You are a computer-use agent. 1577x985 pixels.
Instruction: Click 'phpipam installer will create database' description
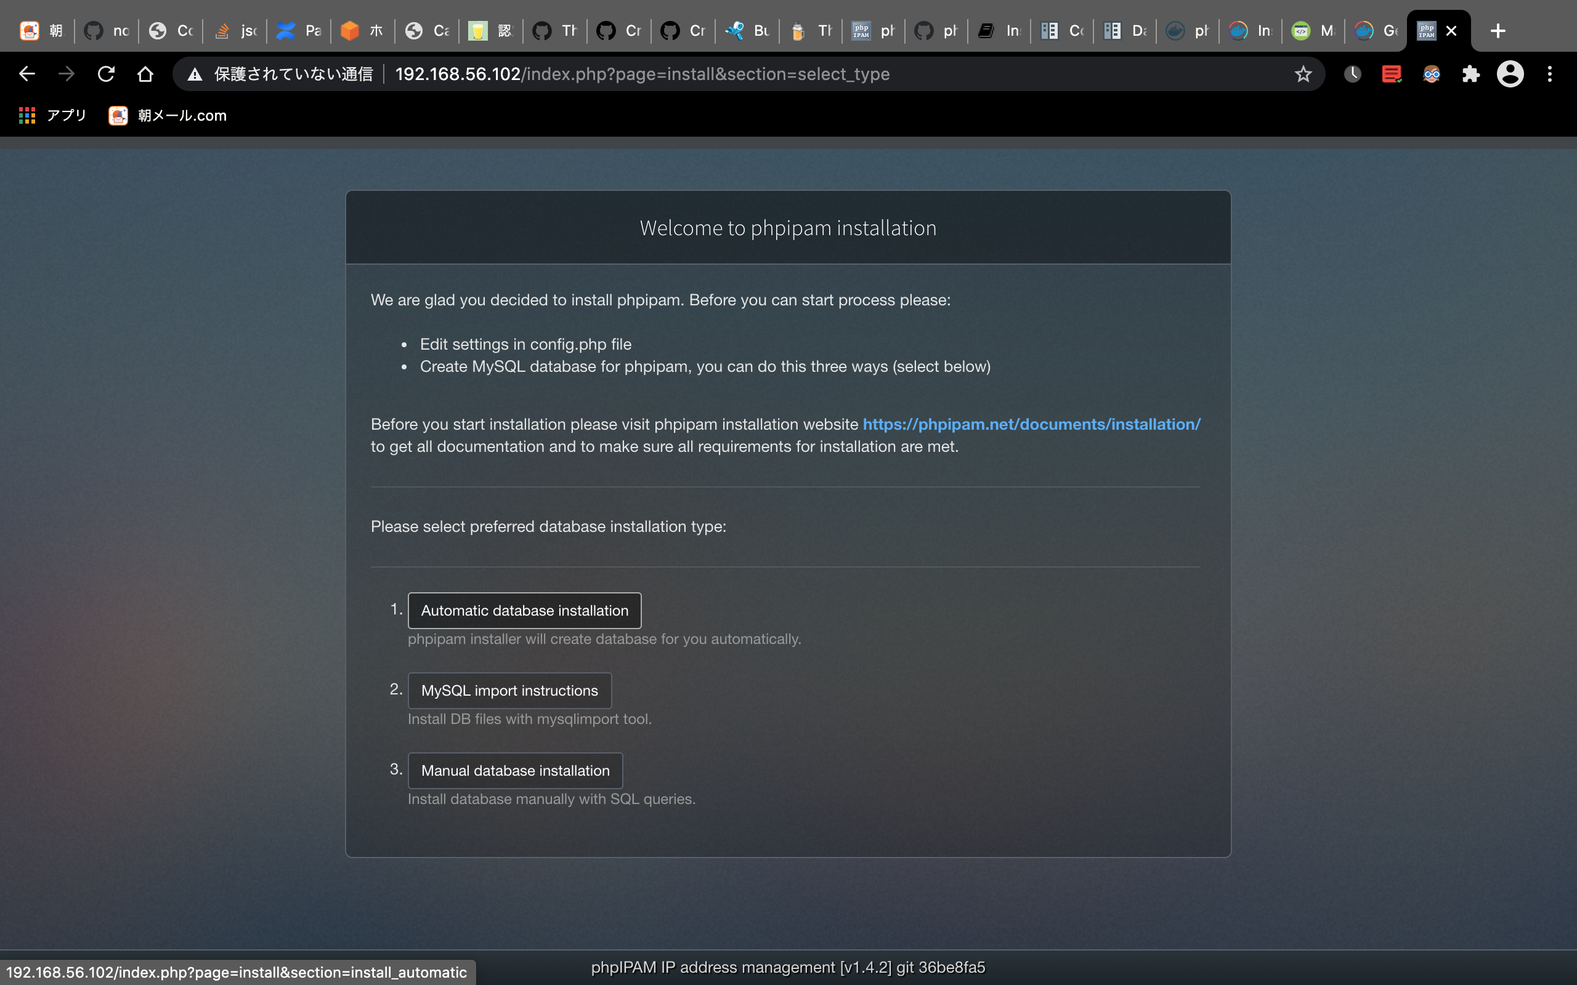(x=604, y=639)
